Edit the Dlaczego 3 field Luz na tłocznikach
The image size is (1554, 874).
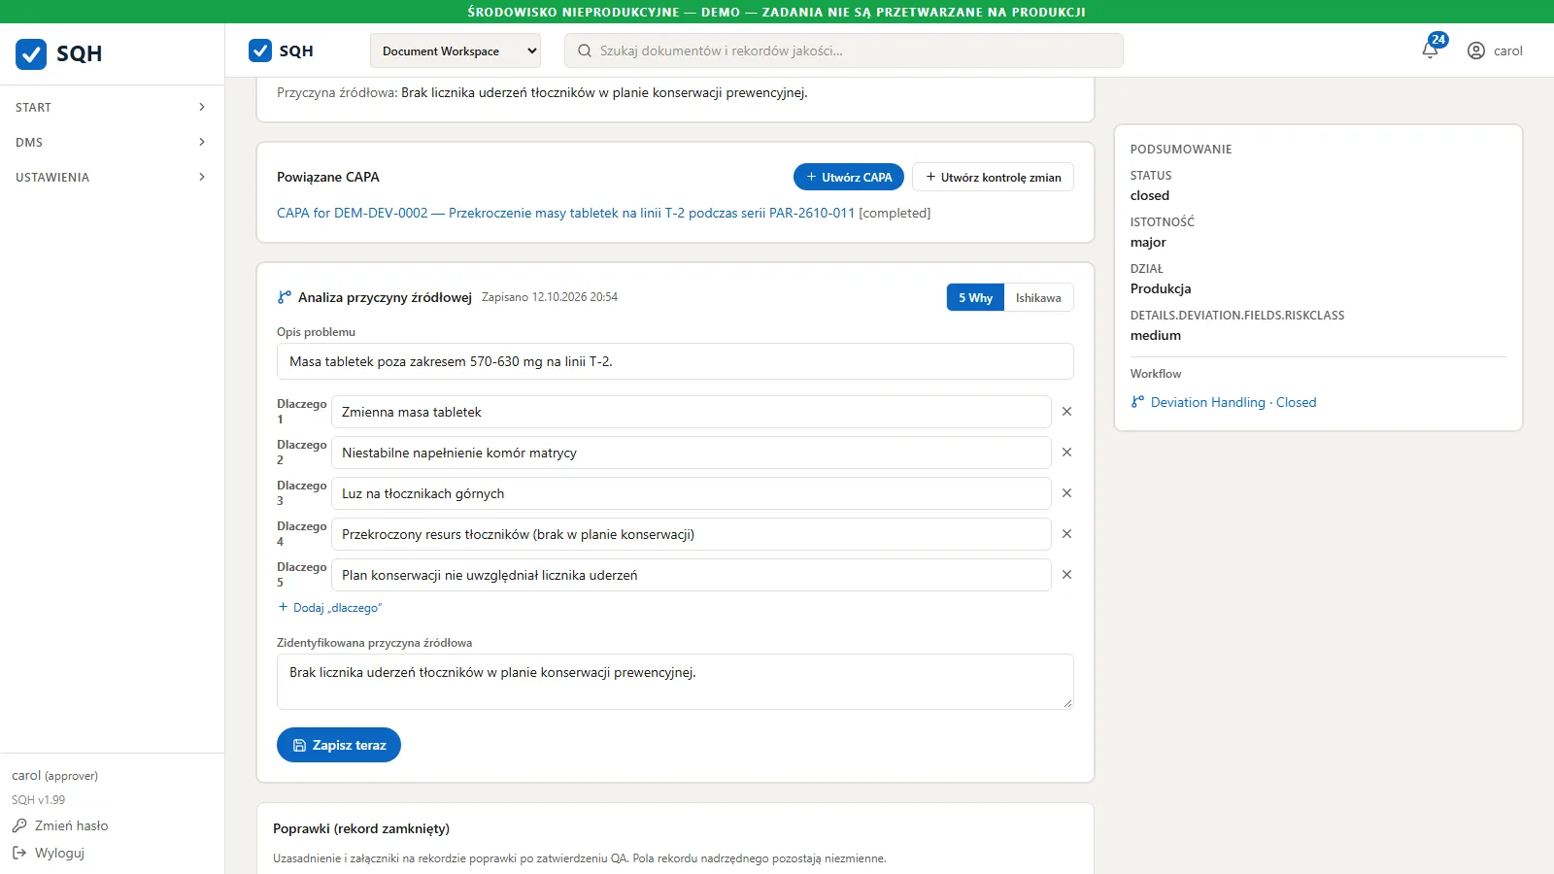(x=692, y=493)
